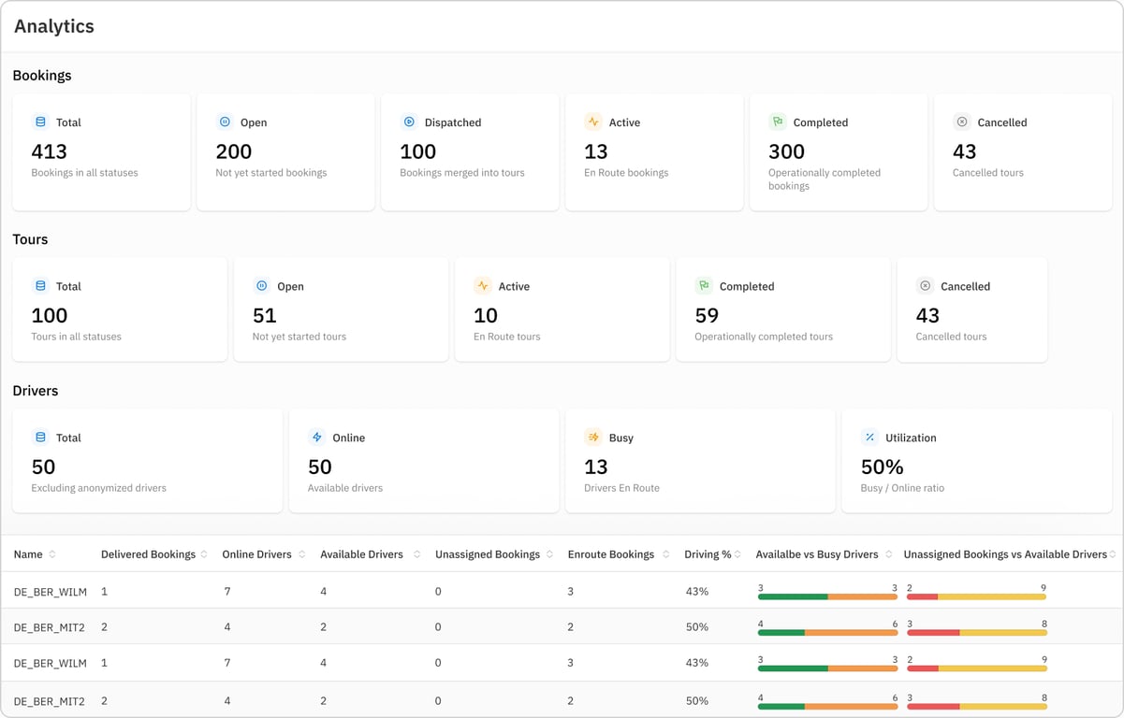Select the first DE_BER_MIT2 table row
The image size is (1124, 718).
[562, 626]
